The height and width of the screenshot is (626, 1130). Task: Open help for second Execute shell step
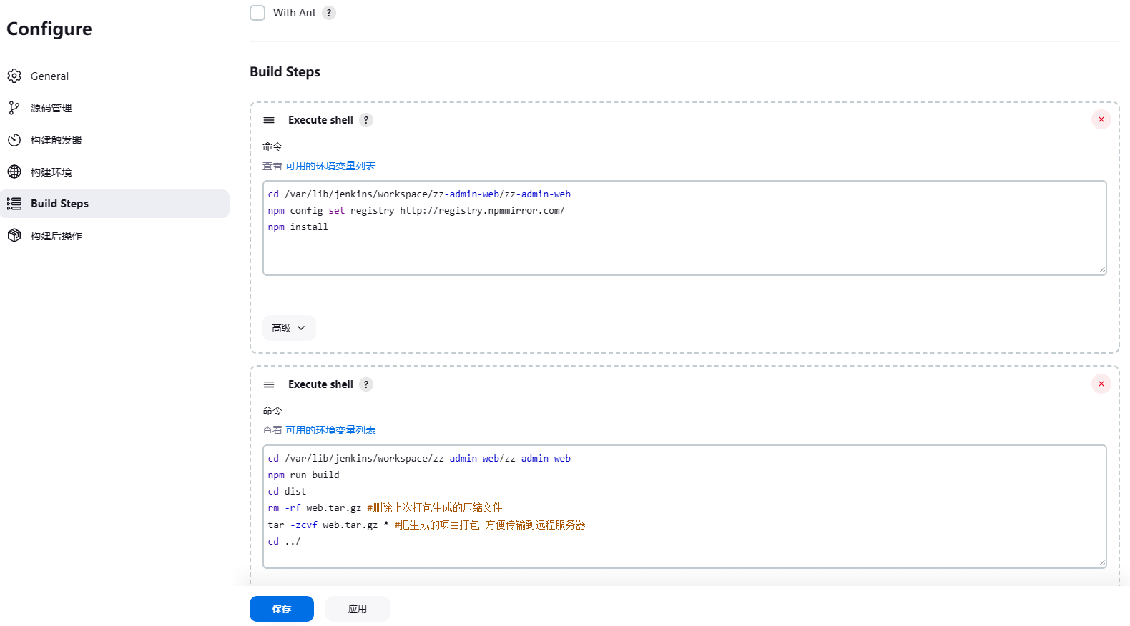[366, 384]
